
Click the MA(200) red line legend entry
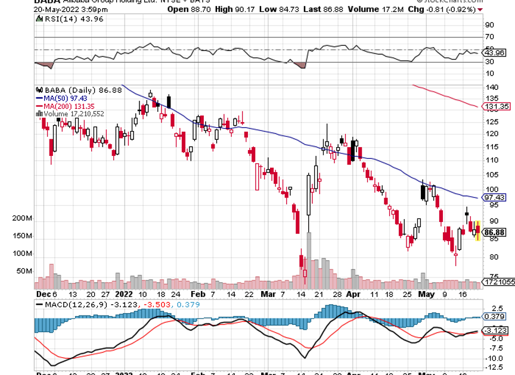63,106
